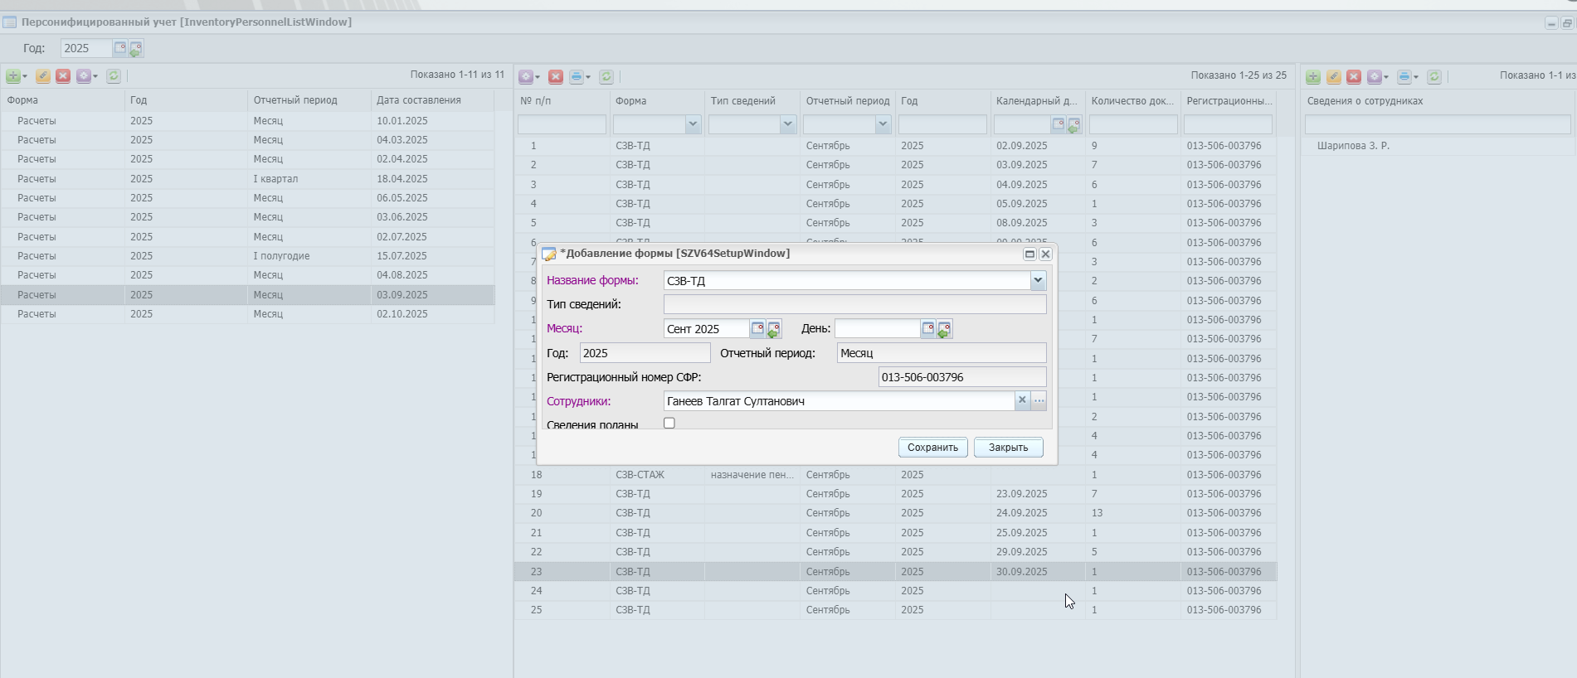Screen dimensions: 1577x678
Task: Open the purple gear actions menu in middle panel
Action: point(528,77)
